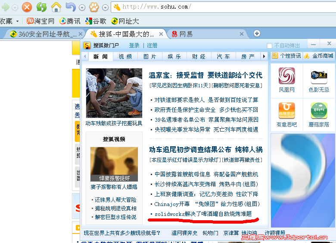Open the 个性资讯 panel
Viewport: 336px width, 243px height.
(287, 56)
